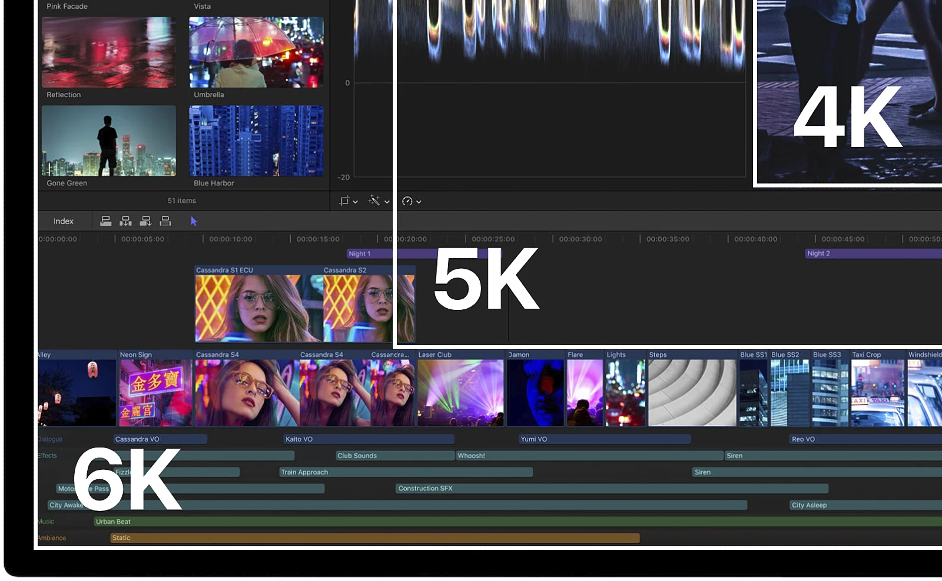Image resolution: width=942 pixels, height=581 pixels.
Task: Click the Dialogue role lane label
Action: tap(50, 439)
